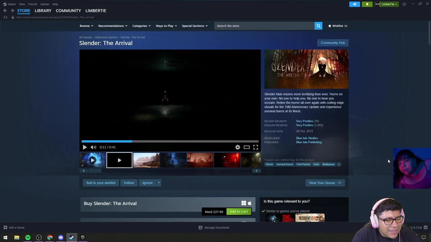Go forward with the right arrow button
This screenshot has height=242, width=431.
coord(12,11)
